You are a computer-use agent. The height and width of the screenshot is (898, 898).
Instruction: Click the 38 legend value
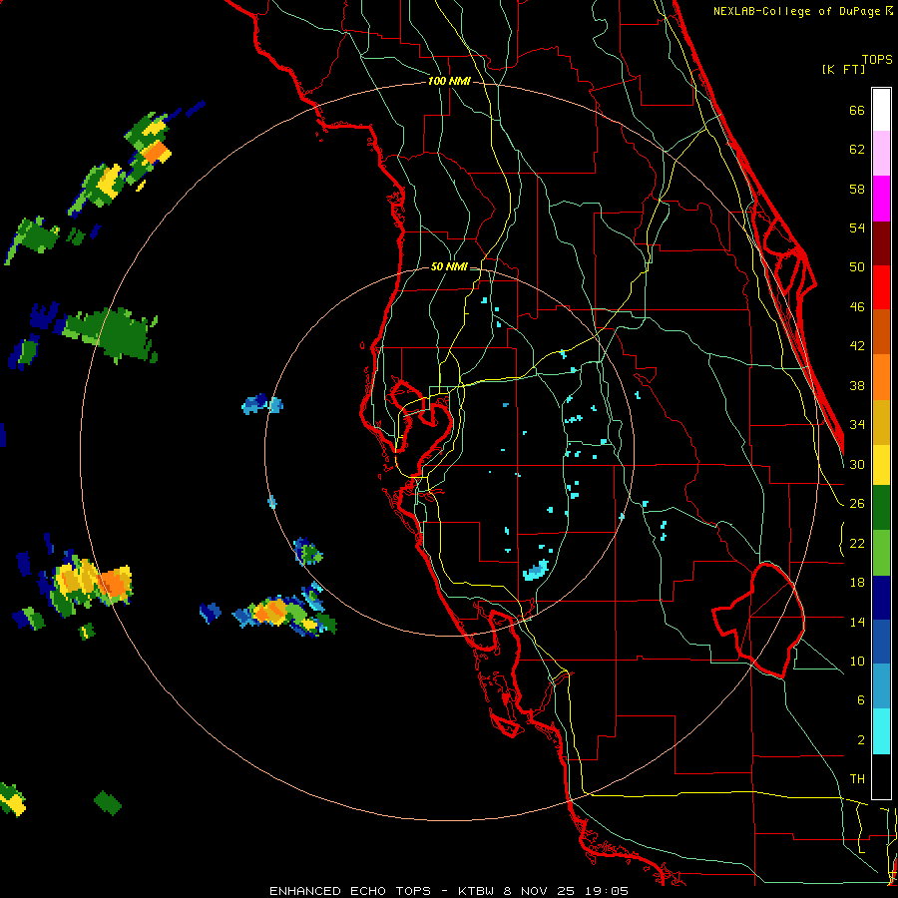click(x=857, y=385)
